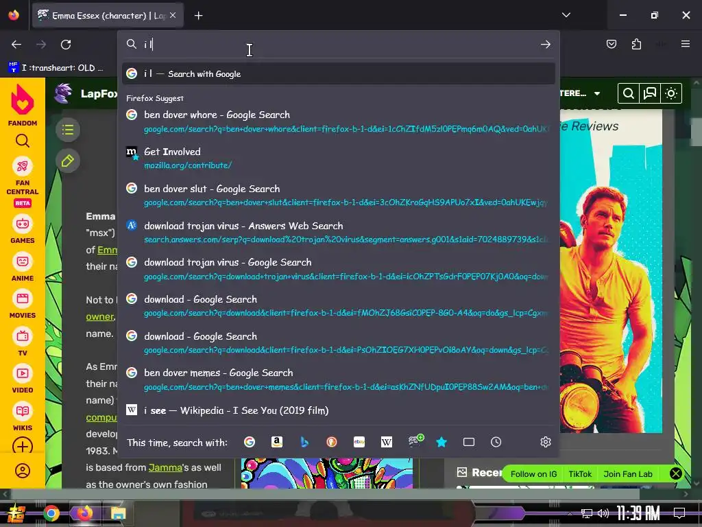
Task: Choose 'ben dover memes - Google Search' suggestion
Action: 339,379
